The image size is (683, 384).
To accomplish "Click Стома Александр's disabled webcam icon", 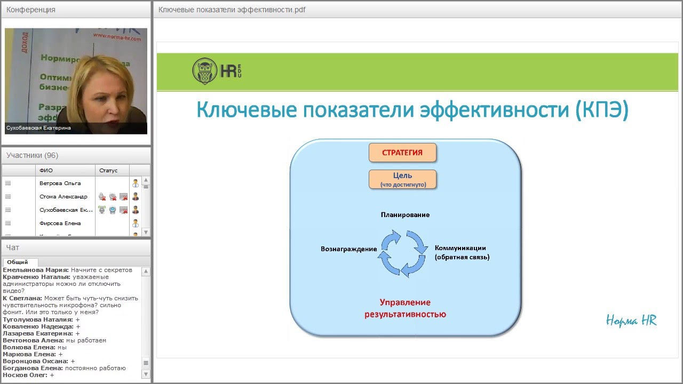I will coord(113,197).
